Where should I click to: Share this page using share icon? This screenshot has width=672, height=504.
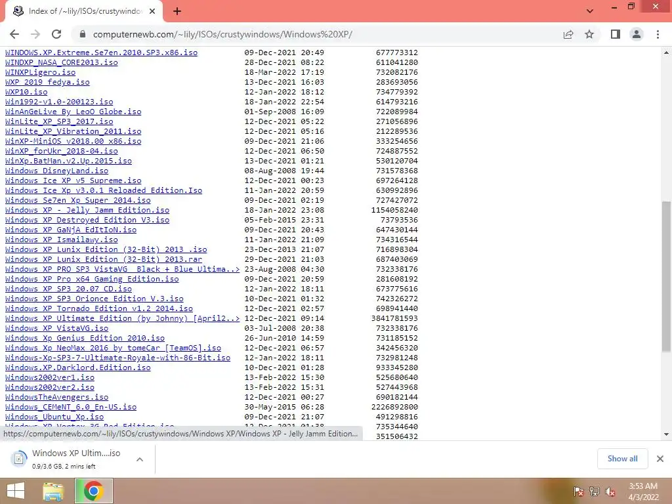click(568, 34)
